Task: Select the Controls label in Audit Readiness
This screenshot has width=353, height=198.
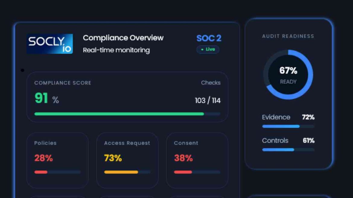Action: [x=275, y=141]
